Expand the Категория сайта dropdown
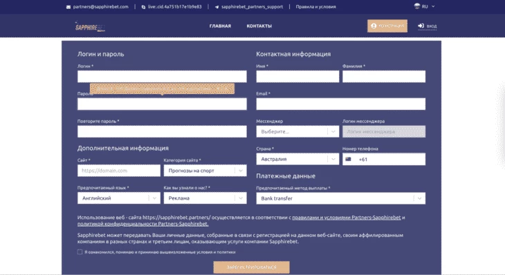Image resolution: width=505 pixels, height=275 pixels. coord(205,171)
